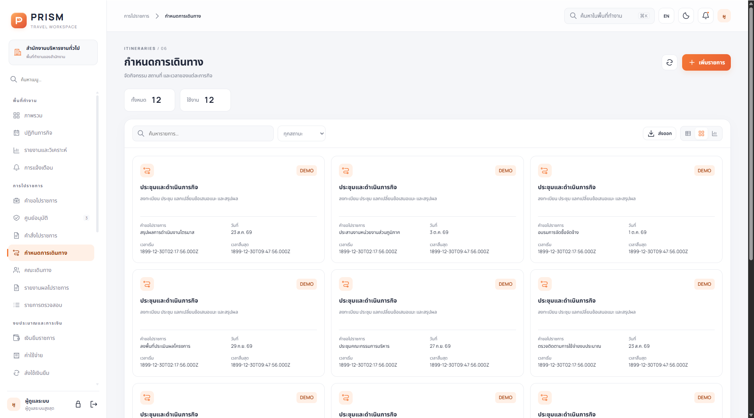Open workspace switcher สำนักงานบริหารงานทั่วไป
The height and width of the screenshot is (418, 754).
(53, 52)
